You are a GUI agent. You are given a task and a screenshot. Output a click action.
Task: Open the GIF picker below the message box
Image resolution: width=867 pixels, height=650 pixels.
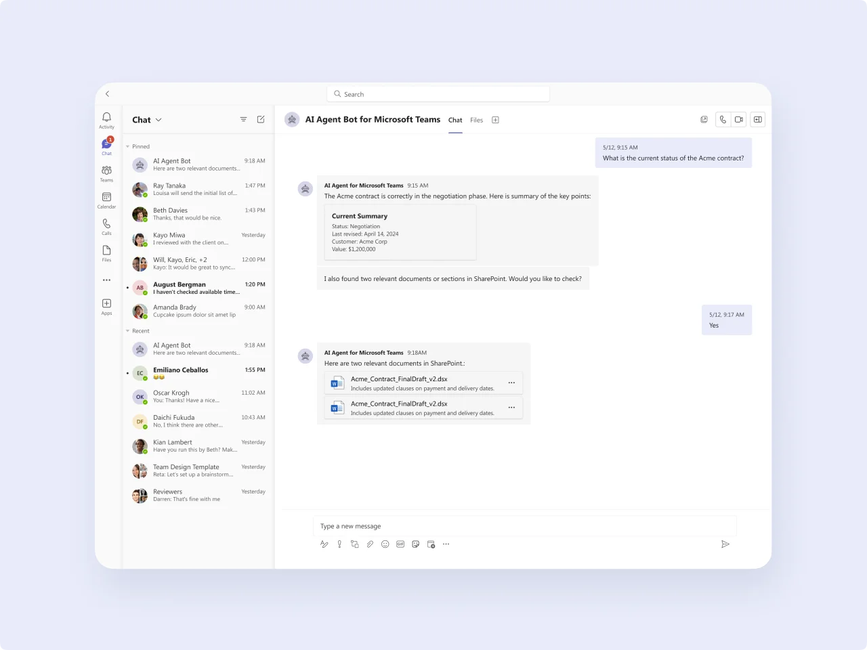point(400,544)
